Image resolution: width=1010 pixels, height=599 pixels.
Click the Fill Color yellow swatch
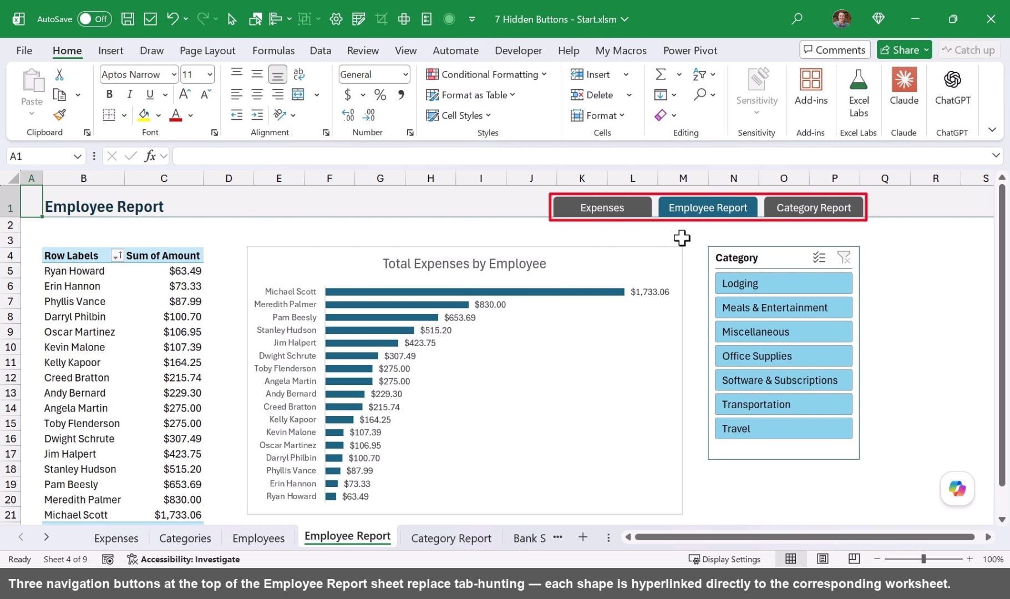click(x=144, y=115)
